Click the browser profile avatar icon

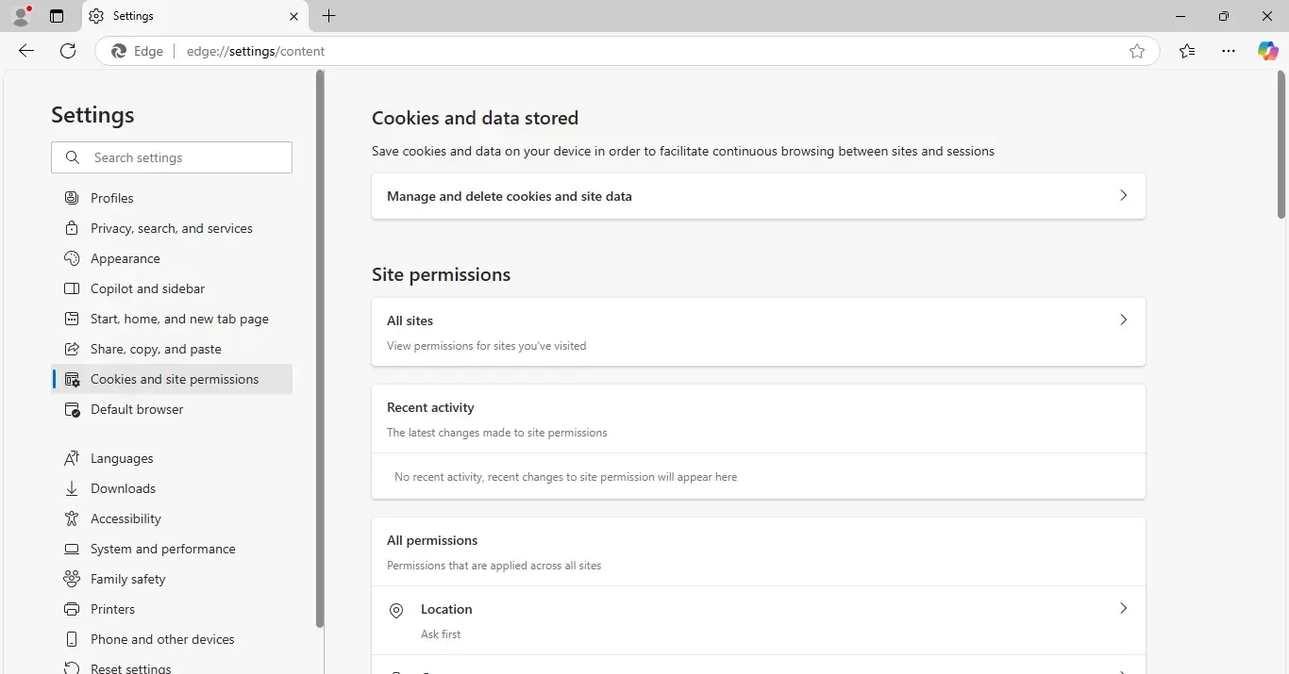click(x=21, y=16)
